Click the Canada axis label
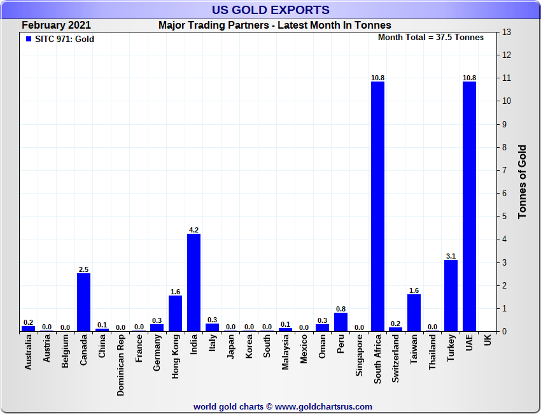Viewport: 541px width, 414px height. pos(83,350)
